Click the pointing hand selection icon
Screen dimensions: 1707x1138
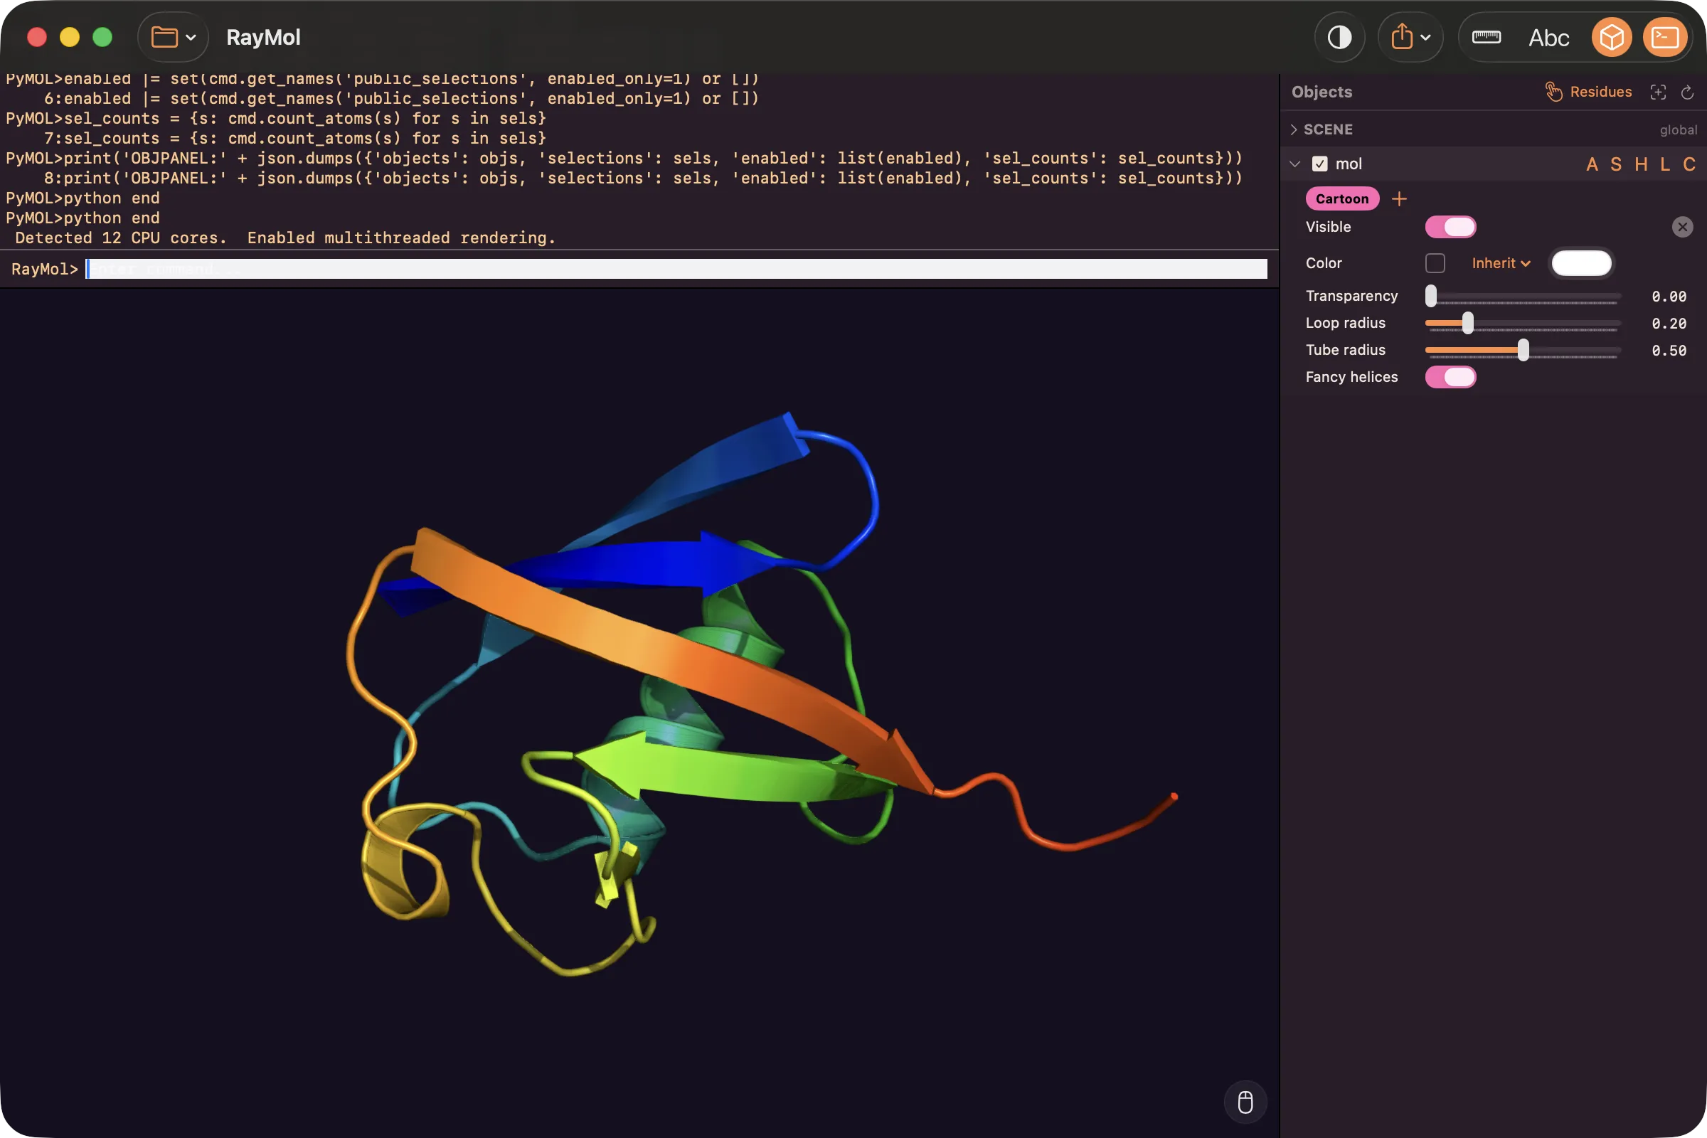[1553, 92]
